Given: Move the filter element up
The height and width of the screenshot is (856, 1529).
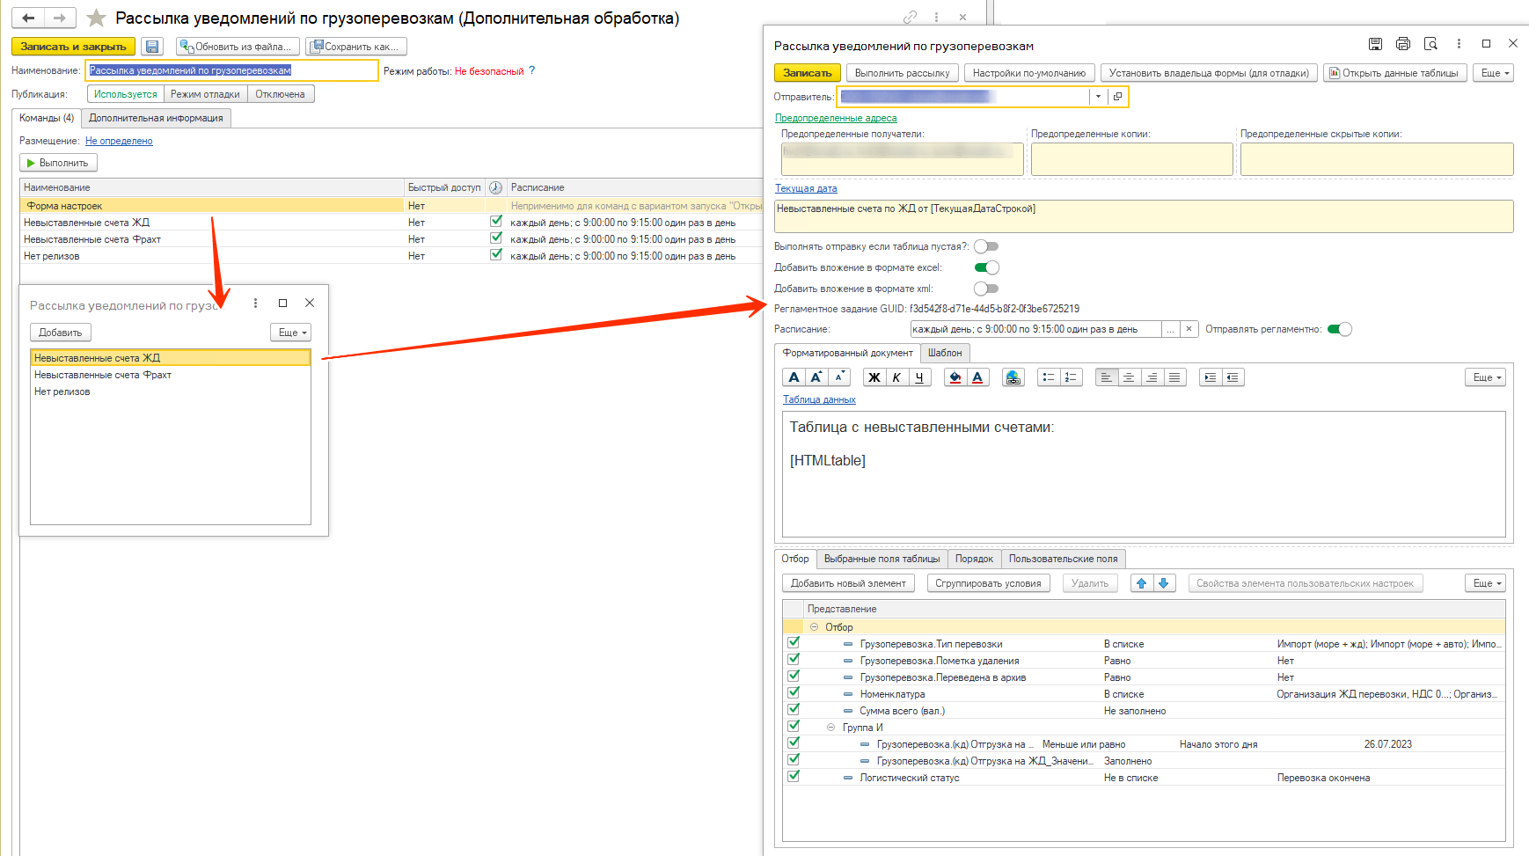Looking at the screenshot, I should 1142,583.
